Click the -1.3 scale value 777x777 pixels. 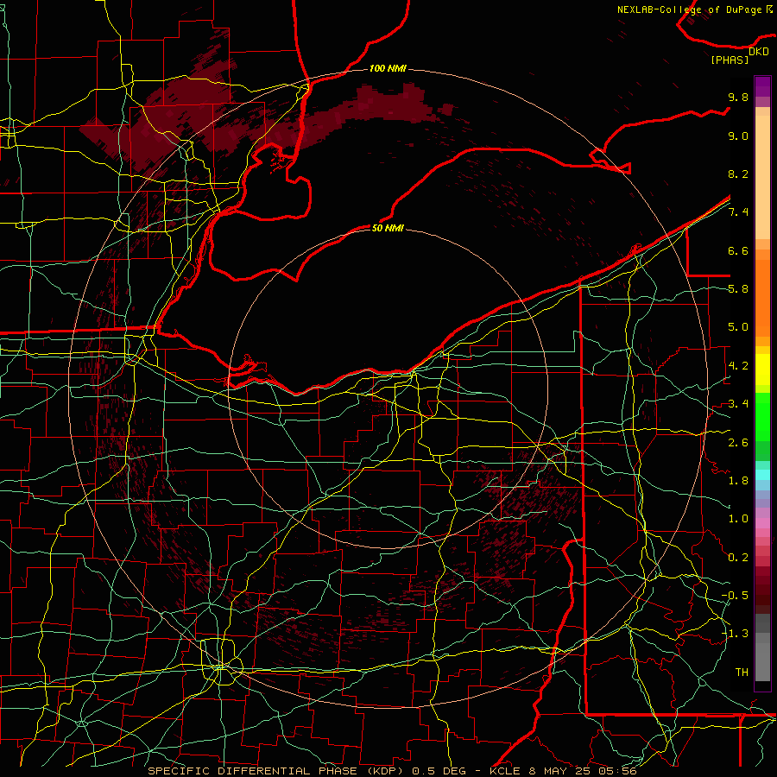(x=735, y=634)
